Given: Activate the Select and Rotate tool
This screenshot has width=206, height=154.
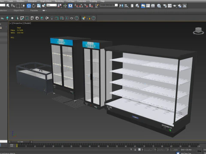Looking at the screenshot, I should click(x=34, y=6).
